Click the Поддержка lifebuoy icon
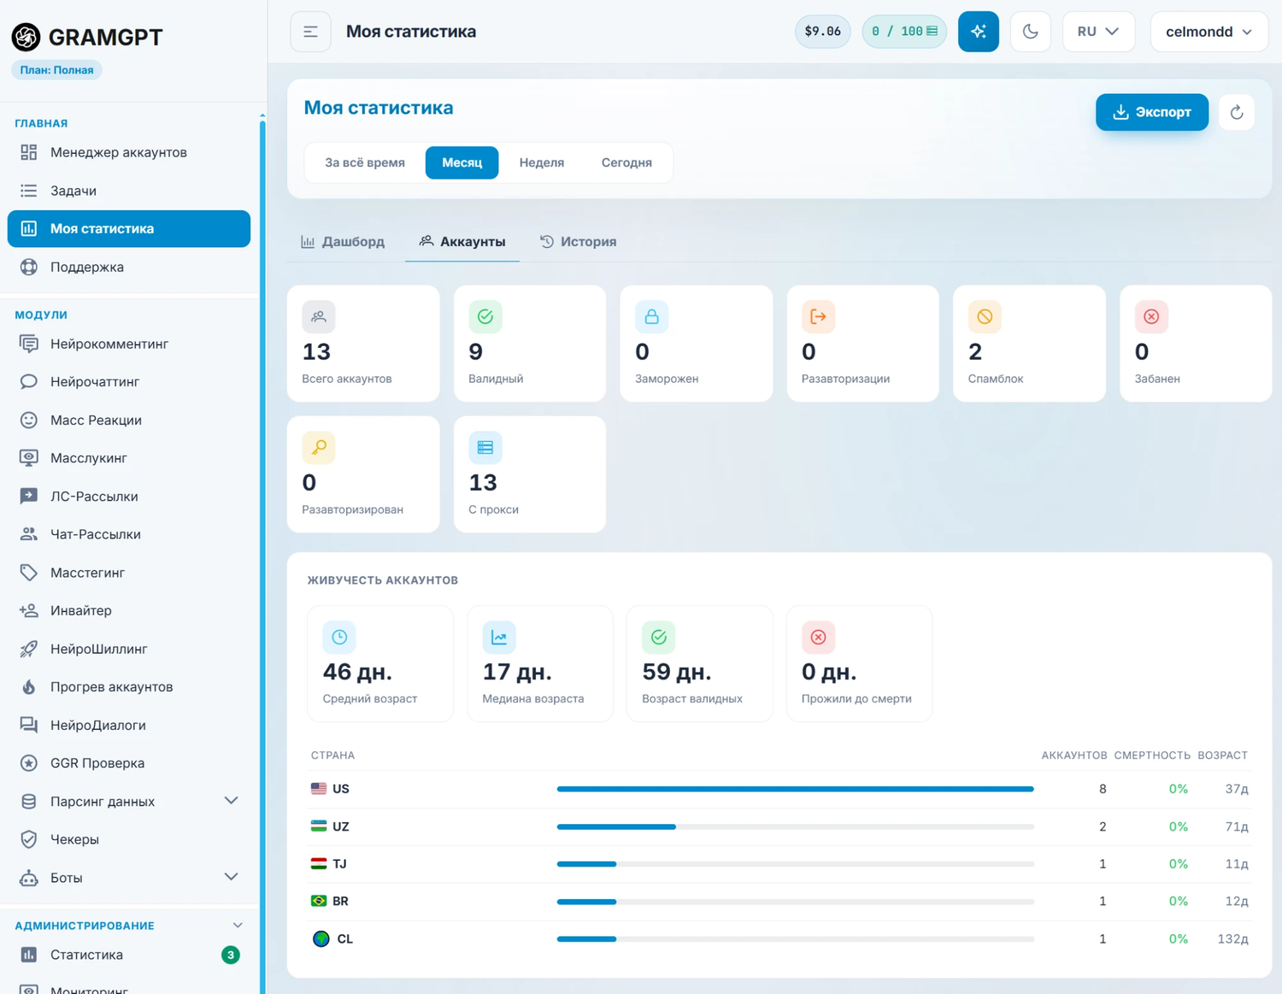1282x994 pixels. [29, 267]
